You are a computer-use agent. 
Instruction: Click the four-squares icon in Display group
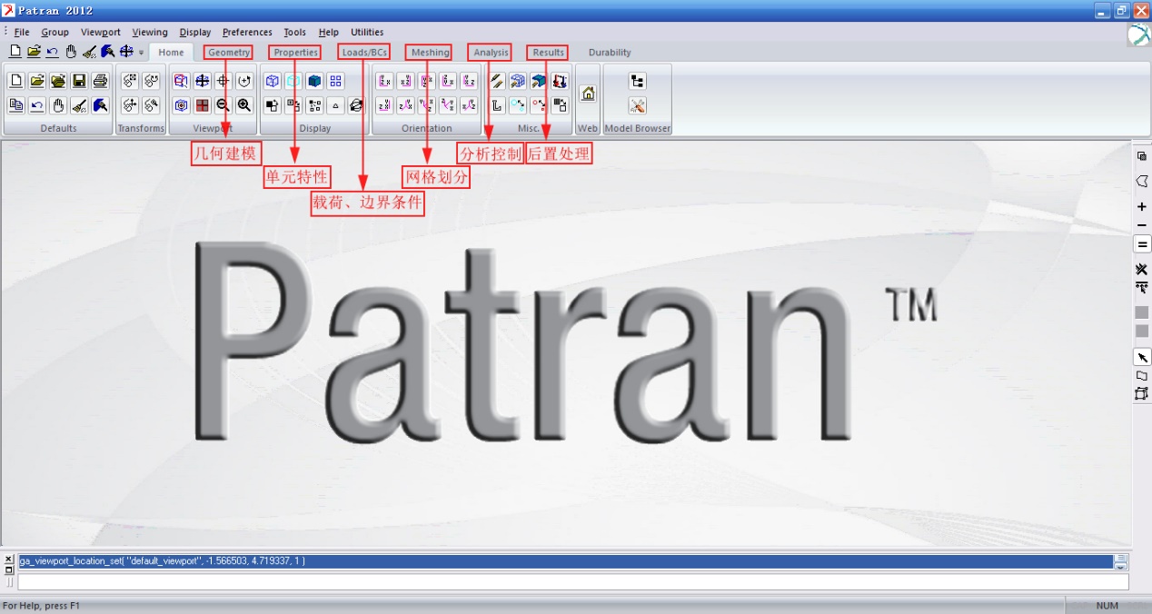[x=335, y=81]
